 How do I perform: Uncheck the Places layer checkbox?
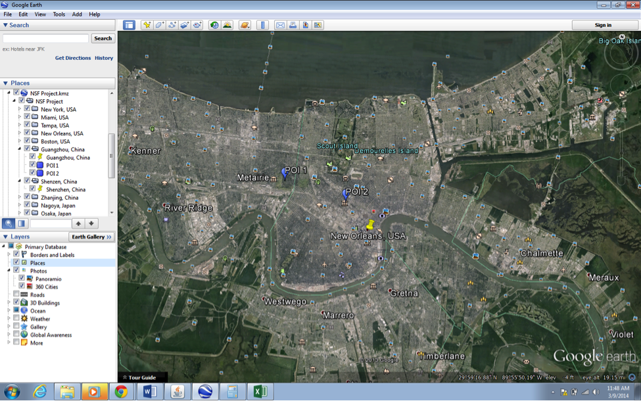tap(16, 263)
